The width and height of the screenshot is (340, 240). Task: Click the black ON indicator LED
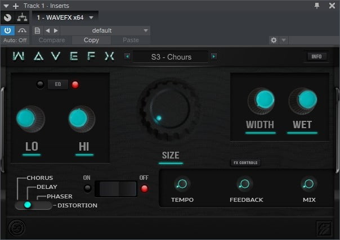coord(87,188)
